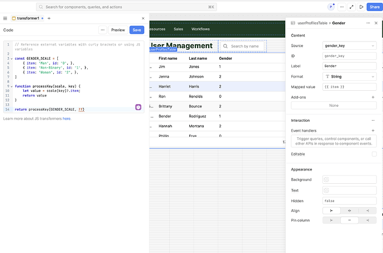This screenshot has width=383, height=253.
Task: Select the Brittany Bounce row
Action: click(217, 106)
